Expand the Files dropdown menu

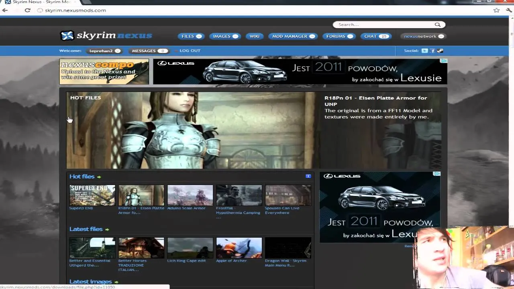click(199, 36)
